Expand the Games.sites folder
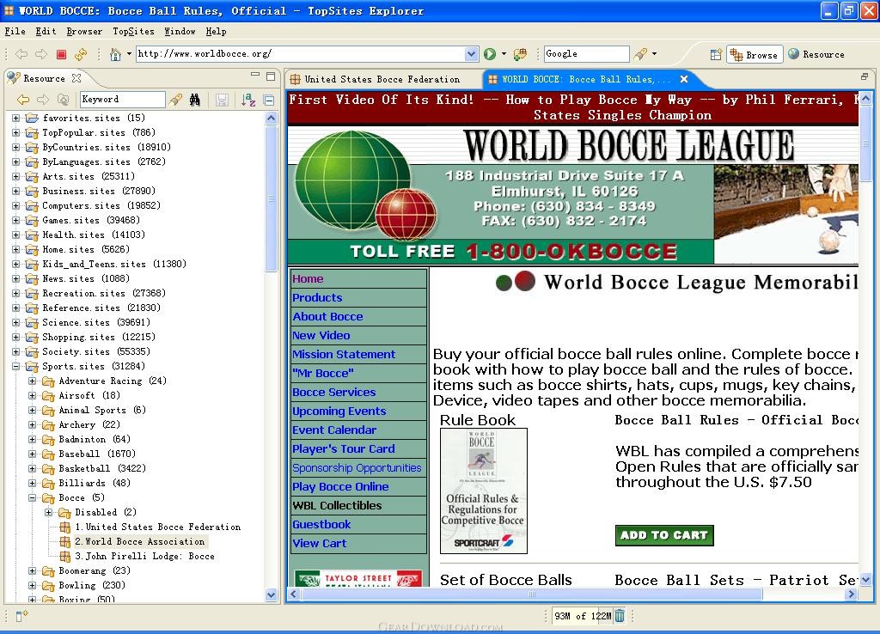Screen dimensions: 880x634 15,220
